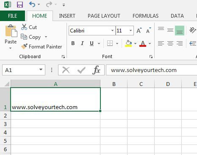Increase the font size
Screen dimensions: 197x155
[x=139, y=30]
